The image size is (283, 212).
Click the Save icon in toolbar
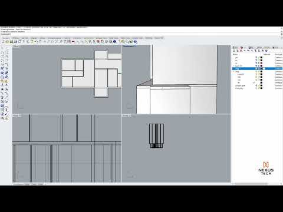coord(12,41)
